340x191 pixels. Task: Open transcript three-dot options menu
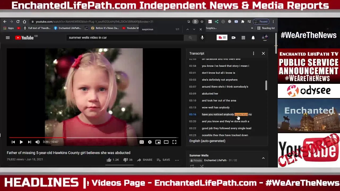253,53
